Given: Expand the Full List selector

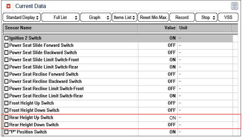Looking at the screenshot, I should click(x=60, y=17).
